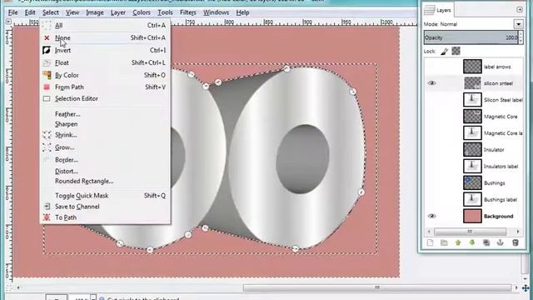533x300 pixels.
Task: Click the new layer icon in Layers panel
Action: pyautogui.click(x=430, y=242)
